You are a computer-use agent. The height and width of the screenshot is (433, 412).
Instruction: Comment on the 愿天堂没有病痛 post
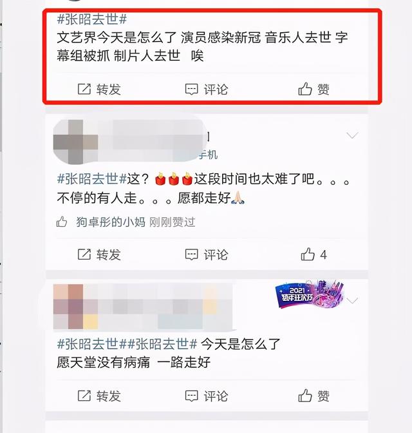click(207, 396)
